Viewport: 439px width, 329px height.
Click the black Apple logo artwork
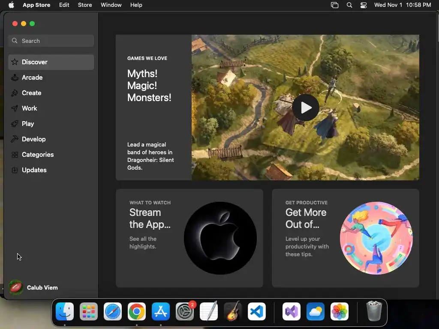[220, 238]
